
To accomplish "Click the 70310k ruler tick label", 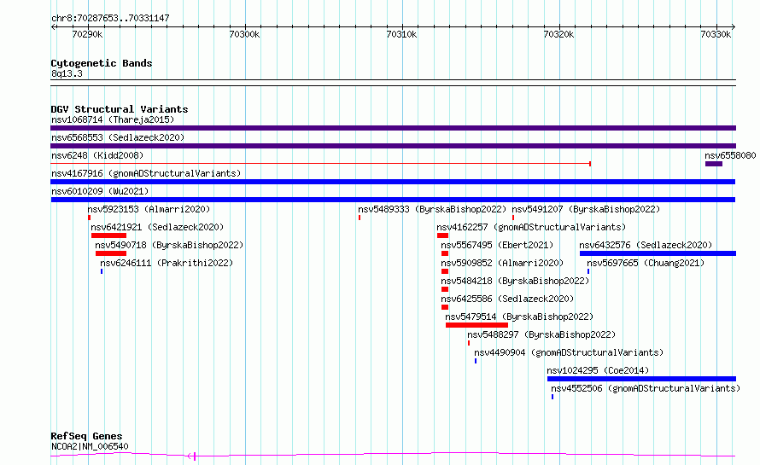I will (401, 34).
